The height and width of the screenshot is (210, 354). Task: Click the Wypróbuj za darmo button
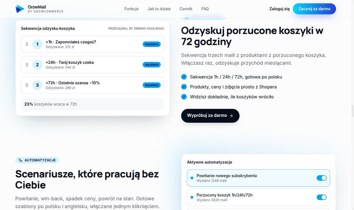(210, 116)
